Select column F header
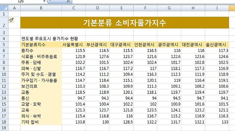The image size is (235, 131). click(145, 8)
